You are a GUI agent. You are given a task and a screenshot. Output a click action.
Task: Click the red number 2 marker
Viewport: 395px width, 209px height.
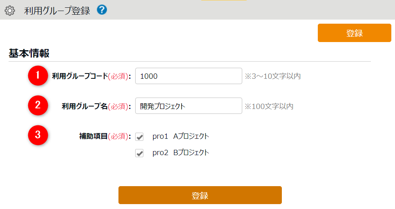click(x=38, y=105)
